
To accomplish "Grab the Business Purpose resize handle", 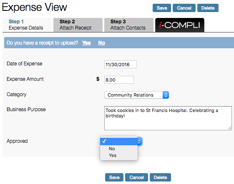I will coord(230,128).
